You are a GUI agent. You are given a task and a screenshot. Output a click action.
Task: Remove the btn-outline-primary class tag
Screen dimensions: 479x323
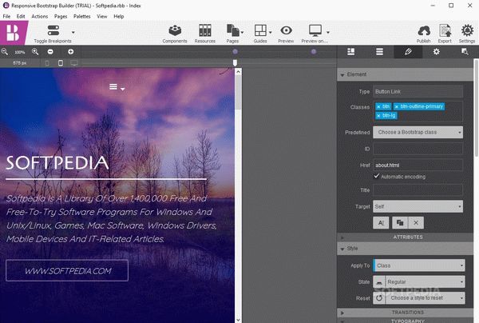(396, 106)
